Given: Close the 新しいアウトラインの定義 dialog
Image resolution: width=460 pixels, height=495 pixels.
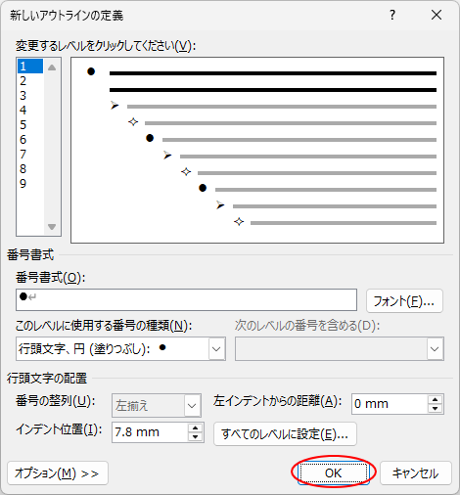Looking at the screenshot, I should (x=437, y=15).
